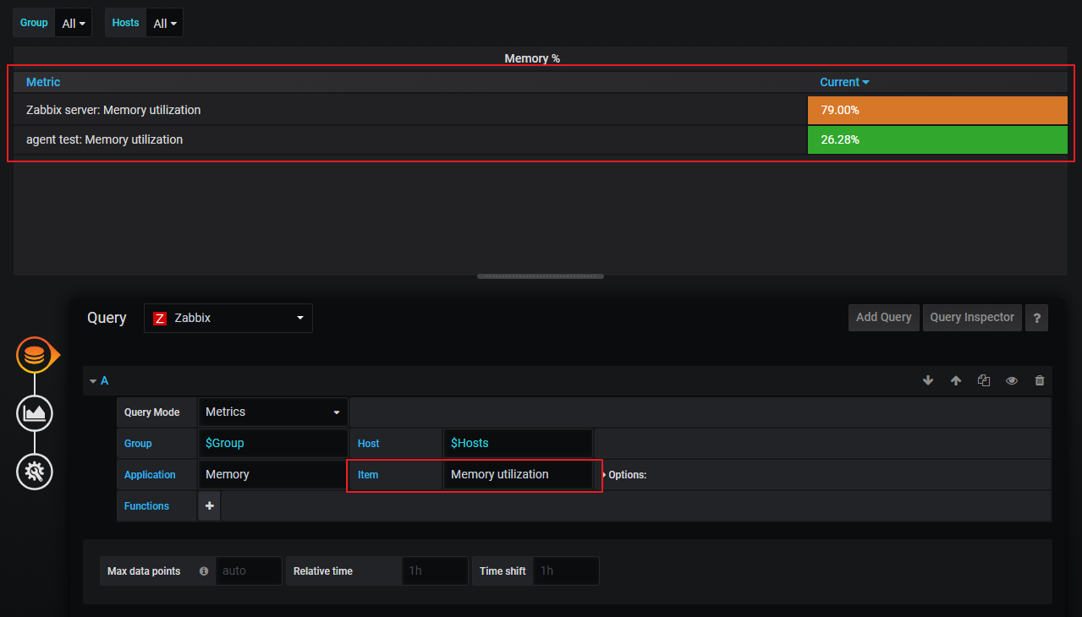Image resolution: width=1082 pixels, height=617 pixels.
Task: Move query A up with arrow icon
Action: [x=956, y=381]
